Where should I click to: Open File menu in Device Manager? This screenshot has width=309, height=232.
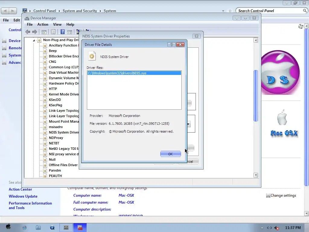30,24
